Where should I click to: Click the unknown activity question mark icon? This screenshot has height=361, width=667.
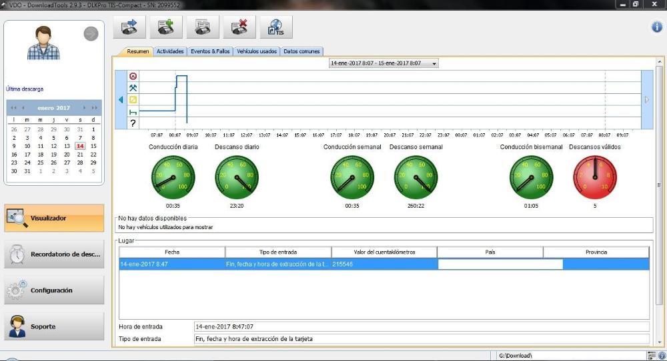(133, 123)
